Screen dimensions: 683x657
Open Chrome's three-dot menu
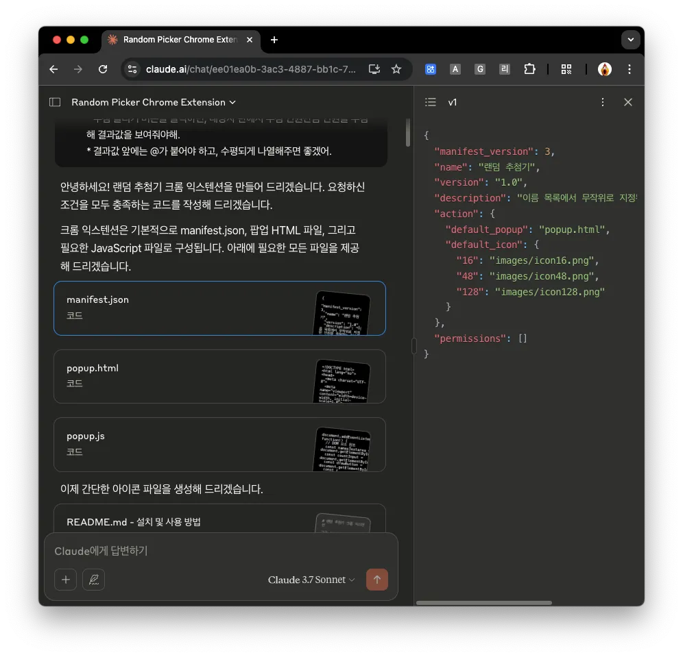630,69
